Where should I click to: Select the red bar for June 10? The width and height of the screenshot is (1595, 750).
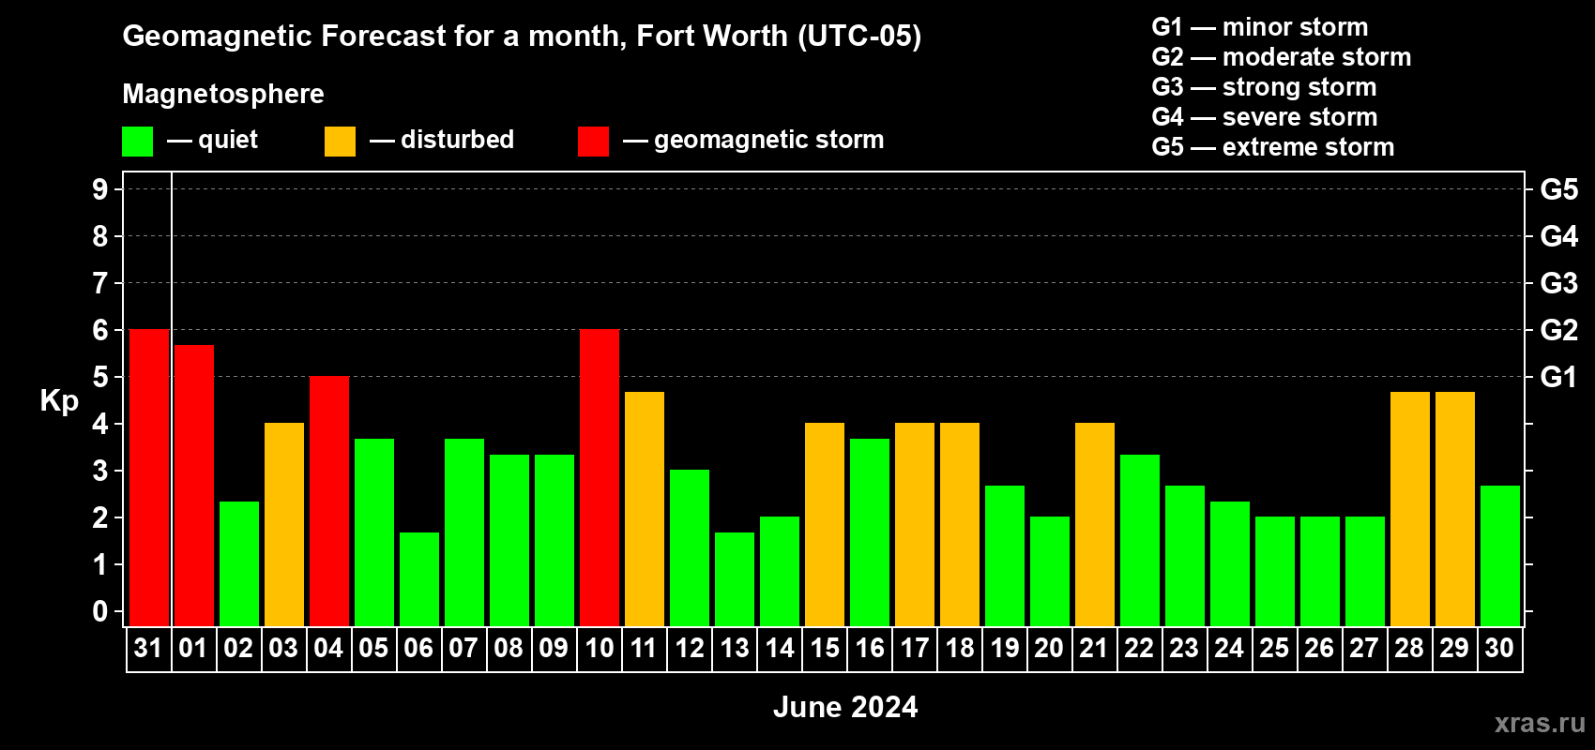(x=600, y=477)
